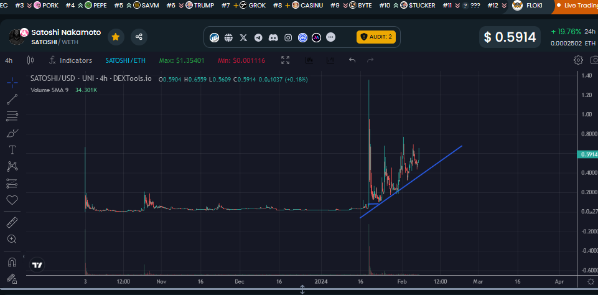Select the ruler Measure tool
This screenshot has width=598, height=295.
coord(12,222)
